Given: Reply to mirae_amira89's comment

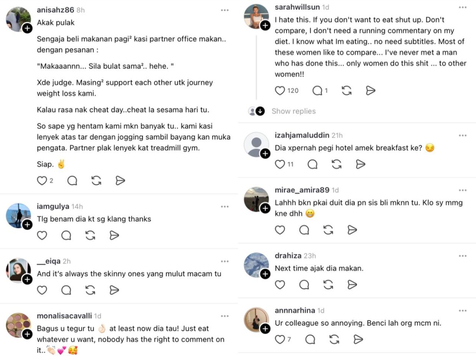Looking at the screenshot, I should [304, 230].
